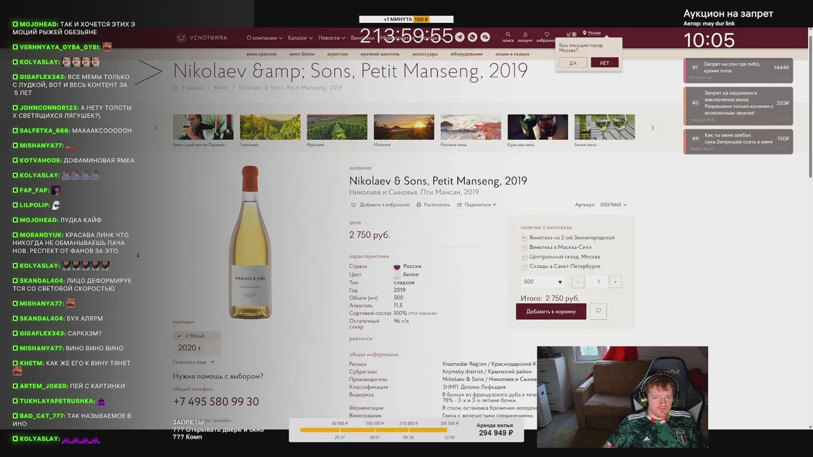813x457 pixels.
Task: Open the Красные вина thumbnail
Action: coord(537,127)
